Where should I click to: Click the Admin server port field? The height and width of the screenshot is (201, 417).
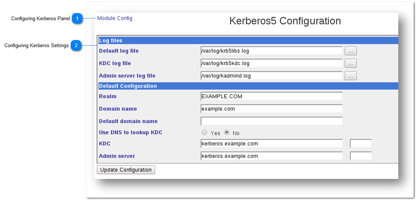(x=361, y=156)
